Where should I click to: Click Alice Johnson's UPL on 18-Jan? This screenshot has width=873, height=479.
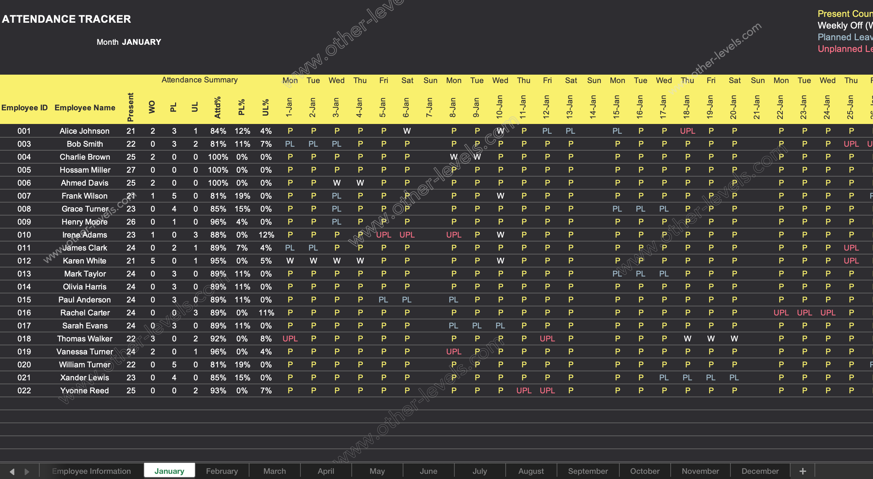point(687,131)
